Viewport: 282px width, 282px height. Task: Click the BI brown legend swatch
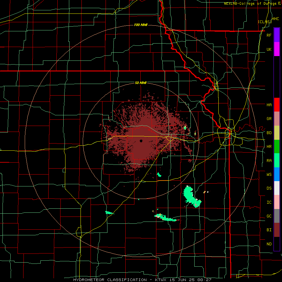[277, 230]
